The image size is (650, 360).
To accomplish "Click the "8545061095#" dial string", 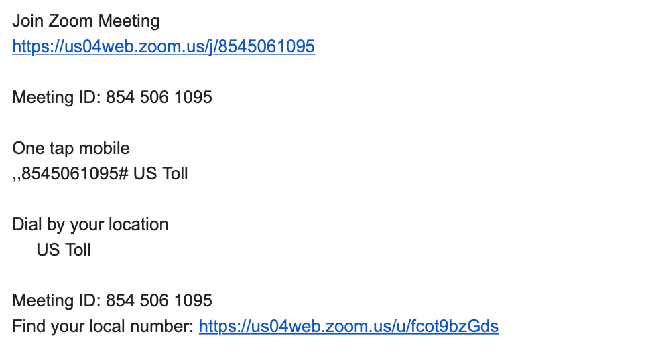I will coord(75,173).
